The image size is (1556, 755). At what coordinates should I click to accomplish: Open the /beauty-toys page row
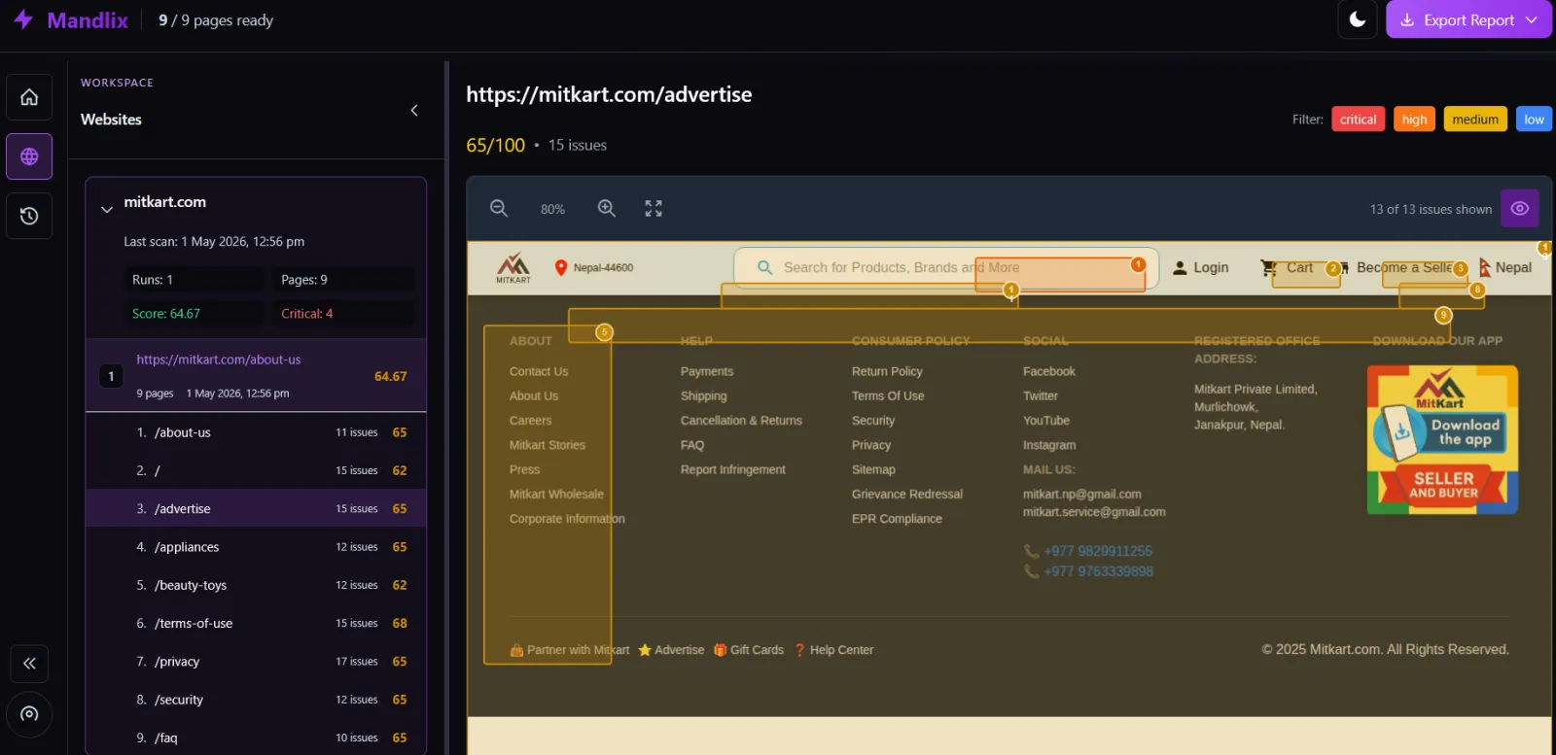click(256, 585)
